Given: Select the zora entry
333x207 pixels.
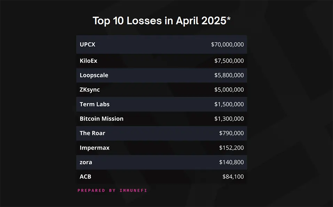Looking at the screenshot, I should click(86, 162).
